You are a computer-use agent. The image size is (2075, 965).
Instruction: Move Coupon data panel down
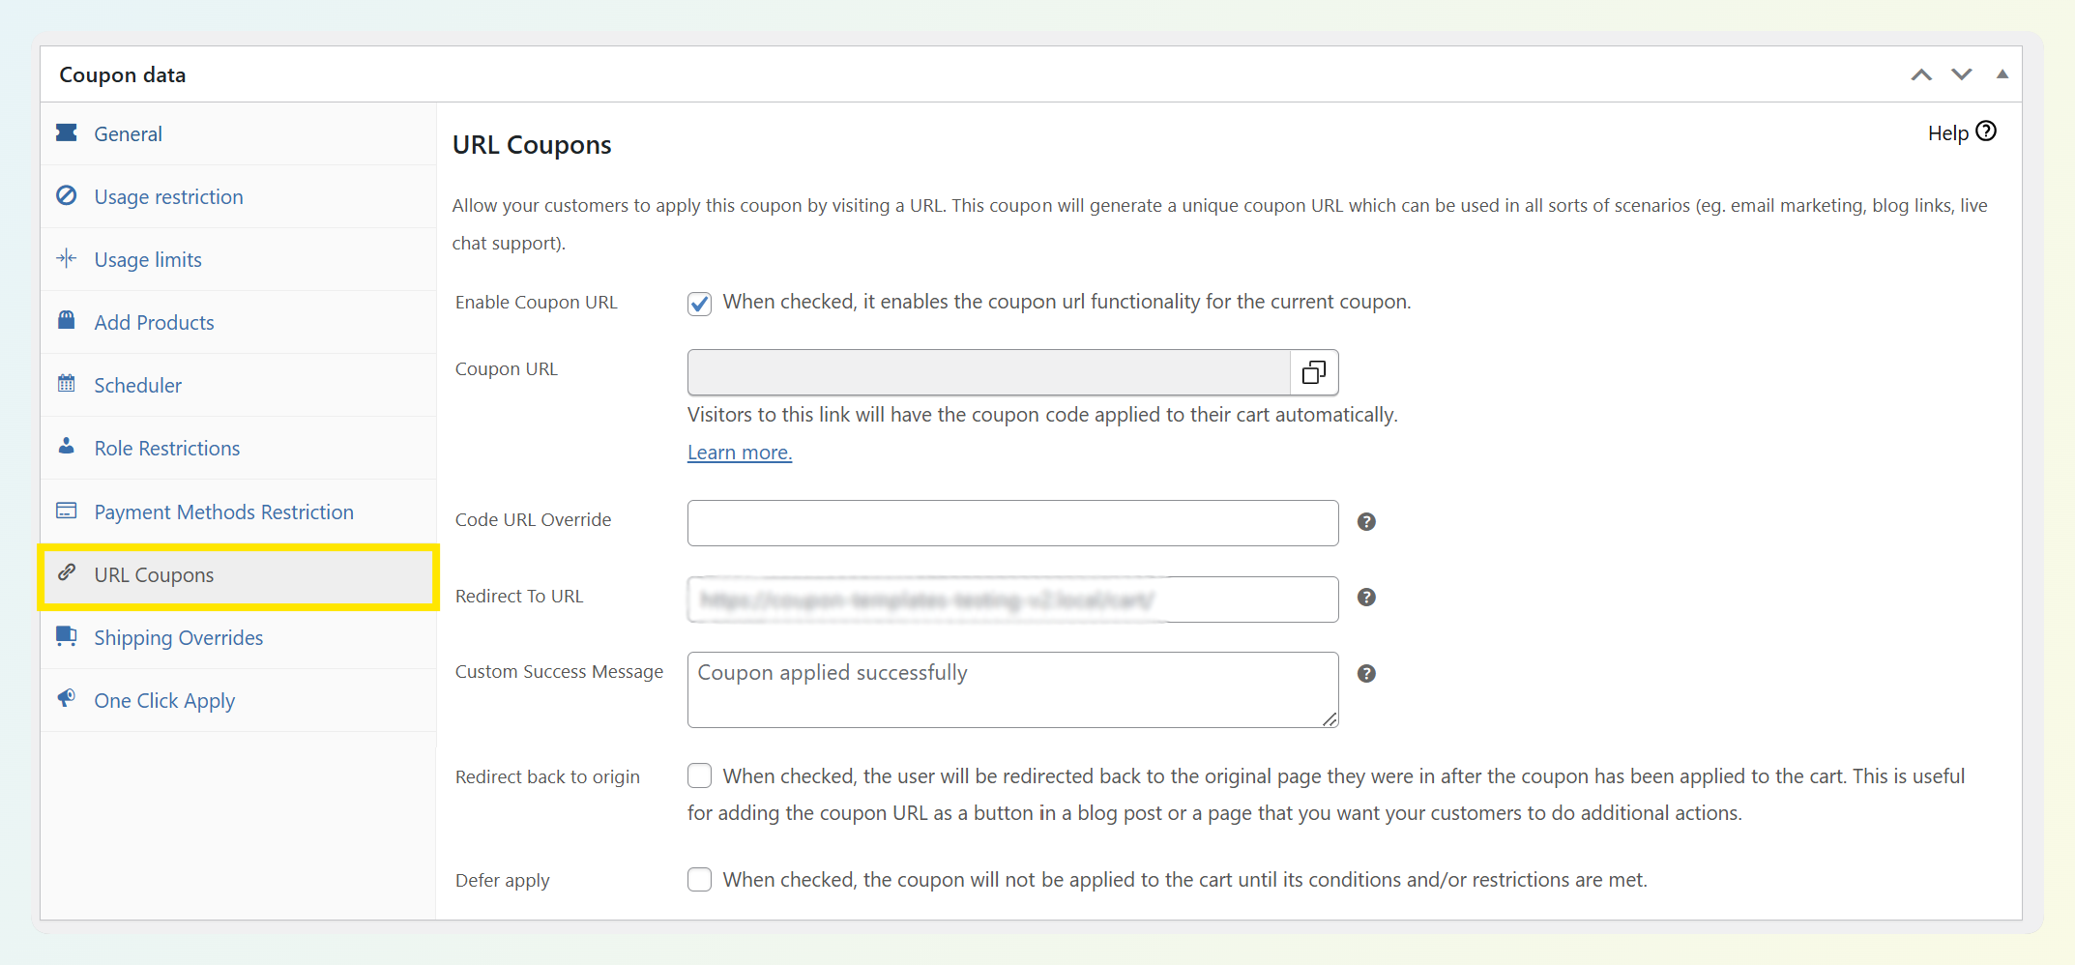pos(1961,75)
